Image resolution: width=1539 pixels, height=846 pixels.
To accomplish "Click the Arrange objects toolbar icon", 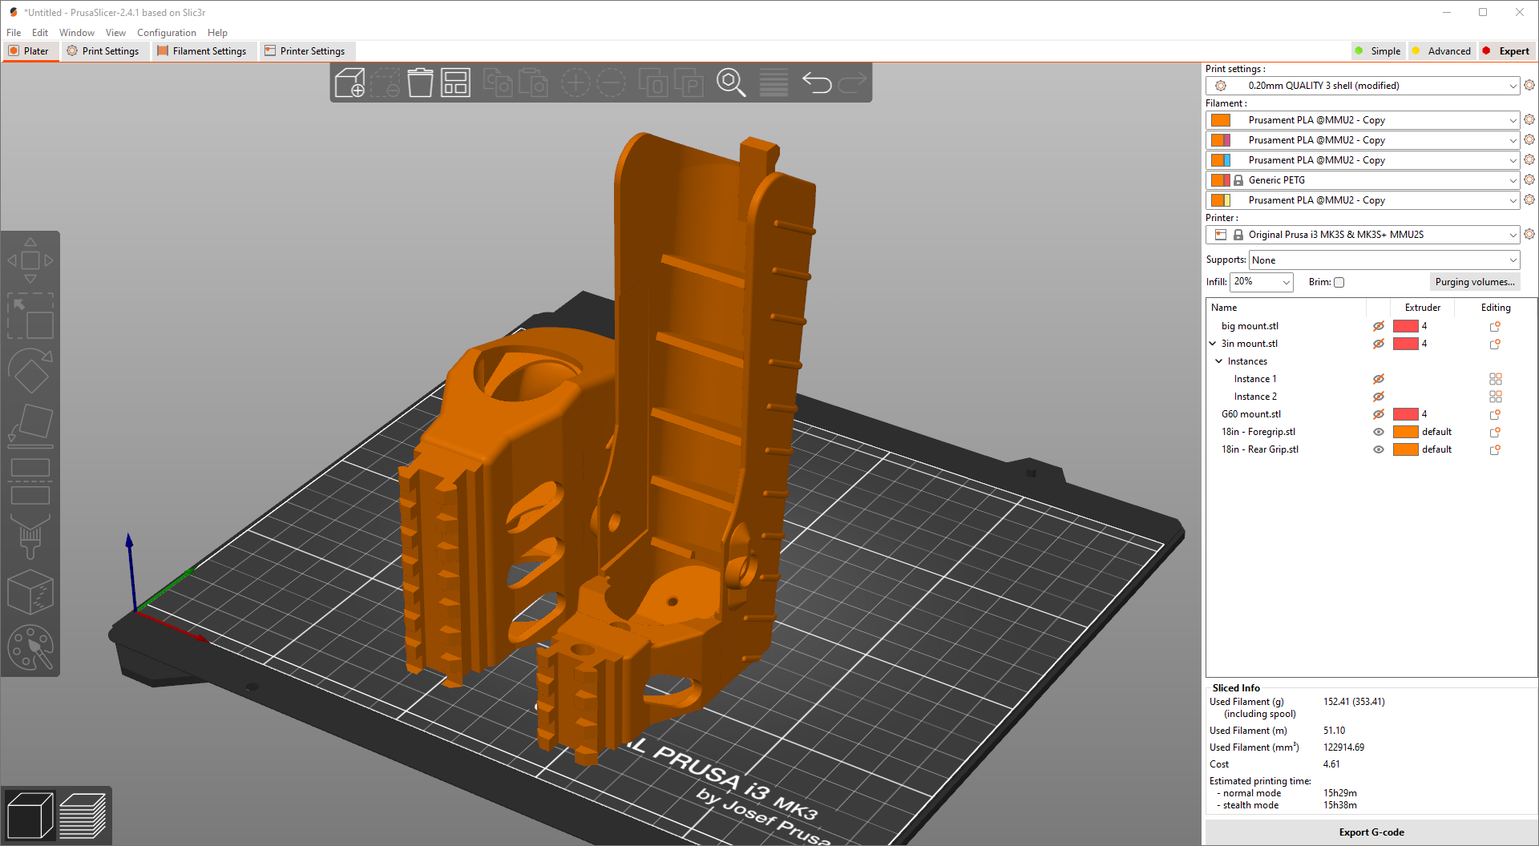I will (455, 83).
